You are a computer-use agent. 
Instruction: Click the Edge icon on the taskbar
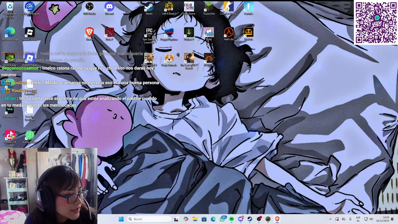[x=213, y=219]
